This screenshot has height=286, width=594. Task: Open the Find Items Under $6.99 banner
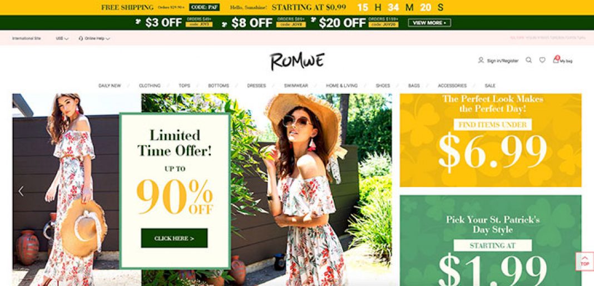(491, 140)
